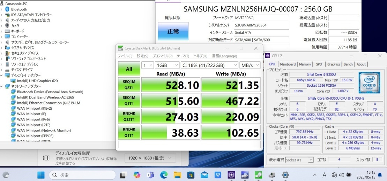This screenshot has width=387, height=181.
Task: Switch to the Graphics tab in CPU-Z
Action: [x=334, y=64]
